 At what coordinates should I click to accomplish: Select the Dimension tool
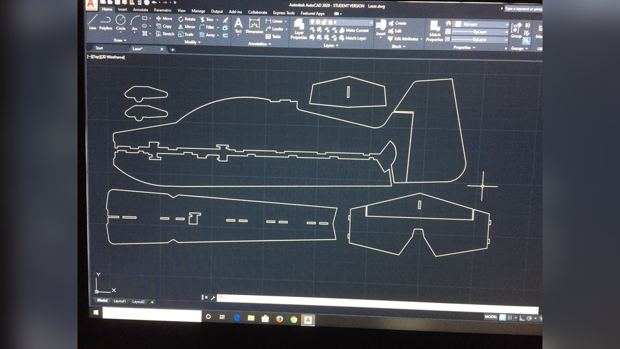click(x=254, y=26)
